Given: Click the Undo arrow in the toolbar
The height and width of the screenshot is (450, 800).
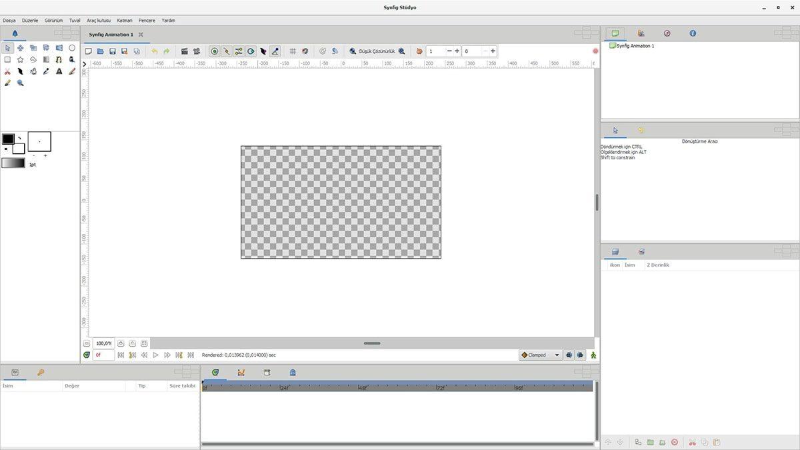Looking at the screenshot, I should 154,51.
